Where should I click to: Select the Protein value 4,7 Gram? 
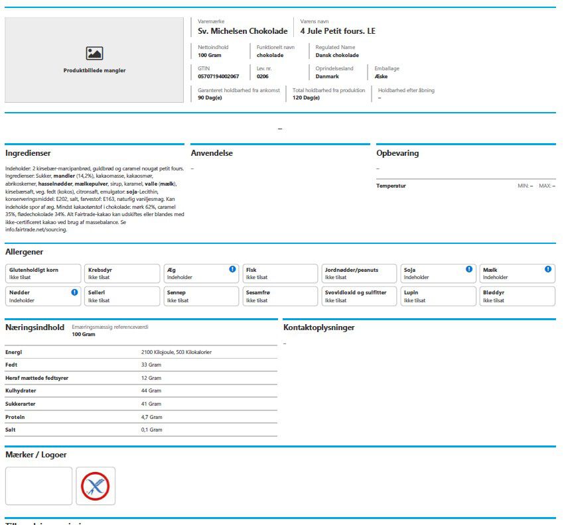point(151,417)
